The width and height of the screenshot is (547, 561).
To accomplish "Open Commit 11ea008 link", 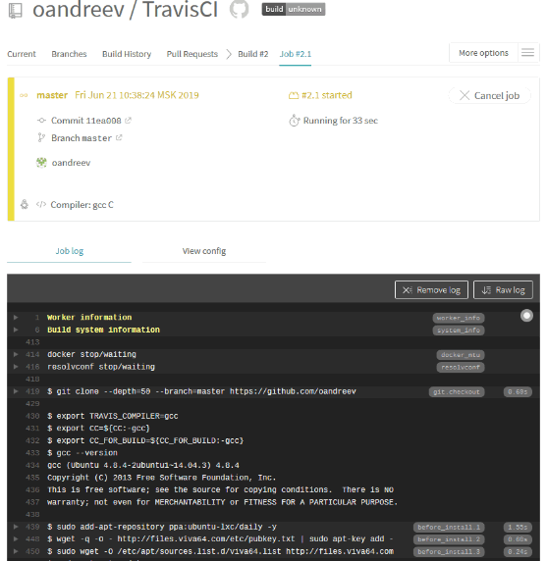I will click(x=86, y=121).
